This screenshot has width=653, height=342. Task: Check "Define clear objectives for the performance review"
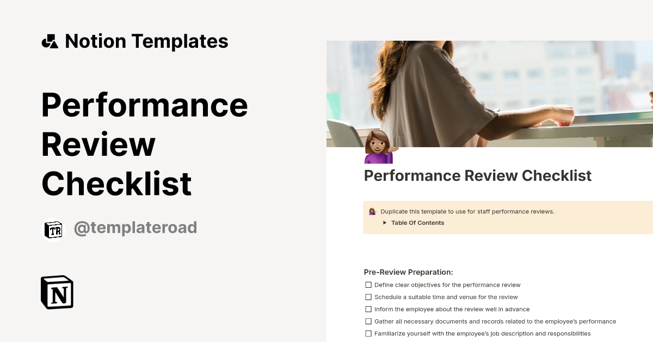(x=368, y=284)
